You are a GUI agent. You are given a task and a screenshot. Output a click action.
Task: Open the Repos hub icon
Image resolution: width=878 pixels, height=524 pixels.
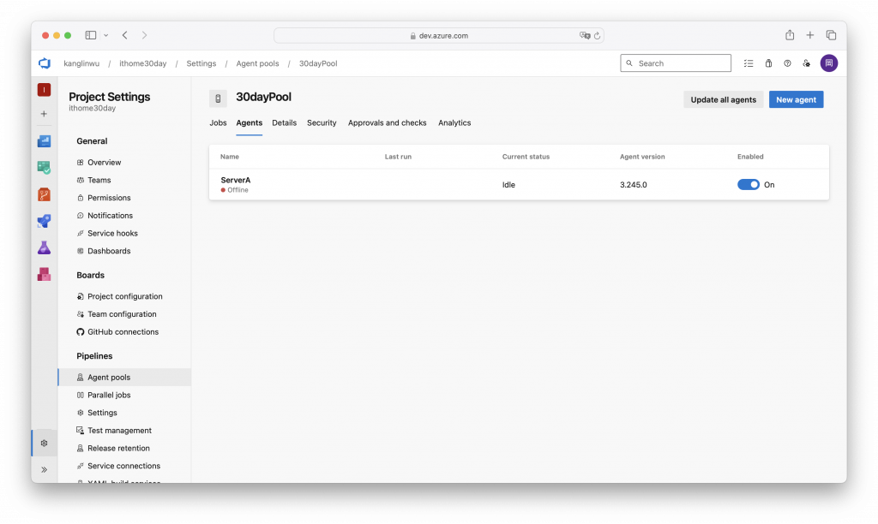(45, 194)
